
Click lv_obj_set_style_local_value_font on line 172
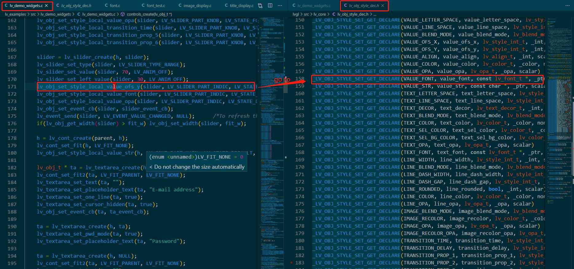click(x=87, y=94)
